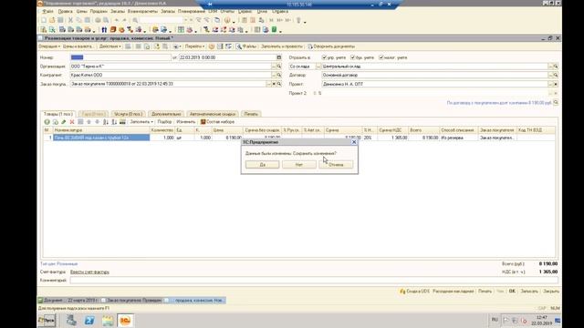The image size is (584, 328).
Task: Open the warehouse field's magnifier lookup
Action: tap(556, 67)
